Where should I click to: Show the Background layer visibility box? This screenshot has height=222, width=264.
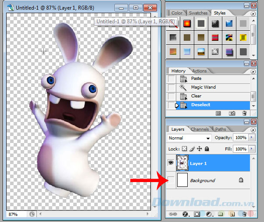[x=171, y=180]
